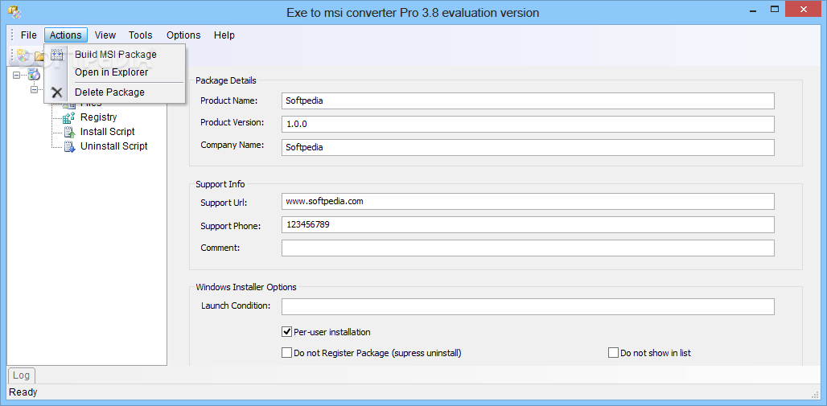Click the Build MSI Package menu icon
Image resolution: width=827 pixels, height=406 pixels.
pos(57,55)
